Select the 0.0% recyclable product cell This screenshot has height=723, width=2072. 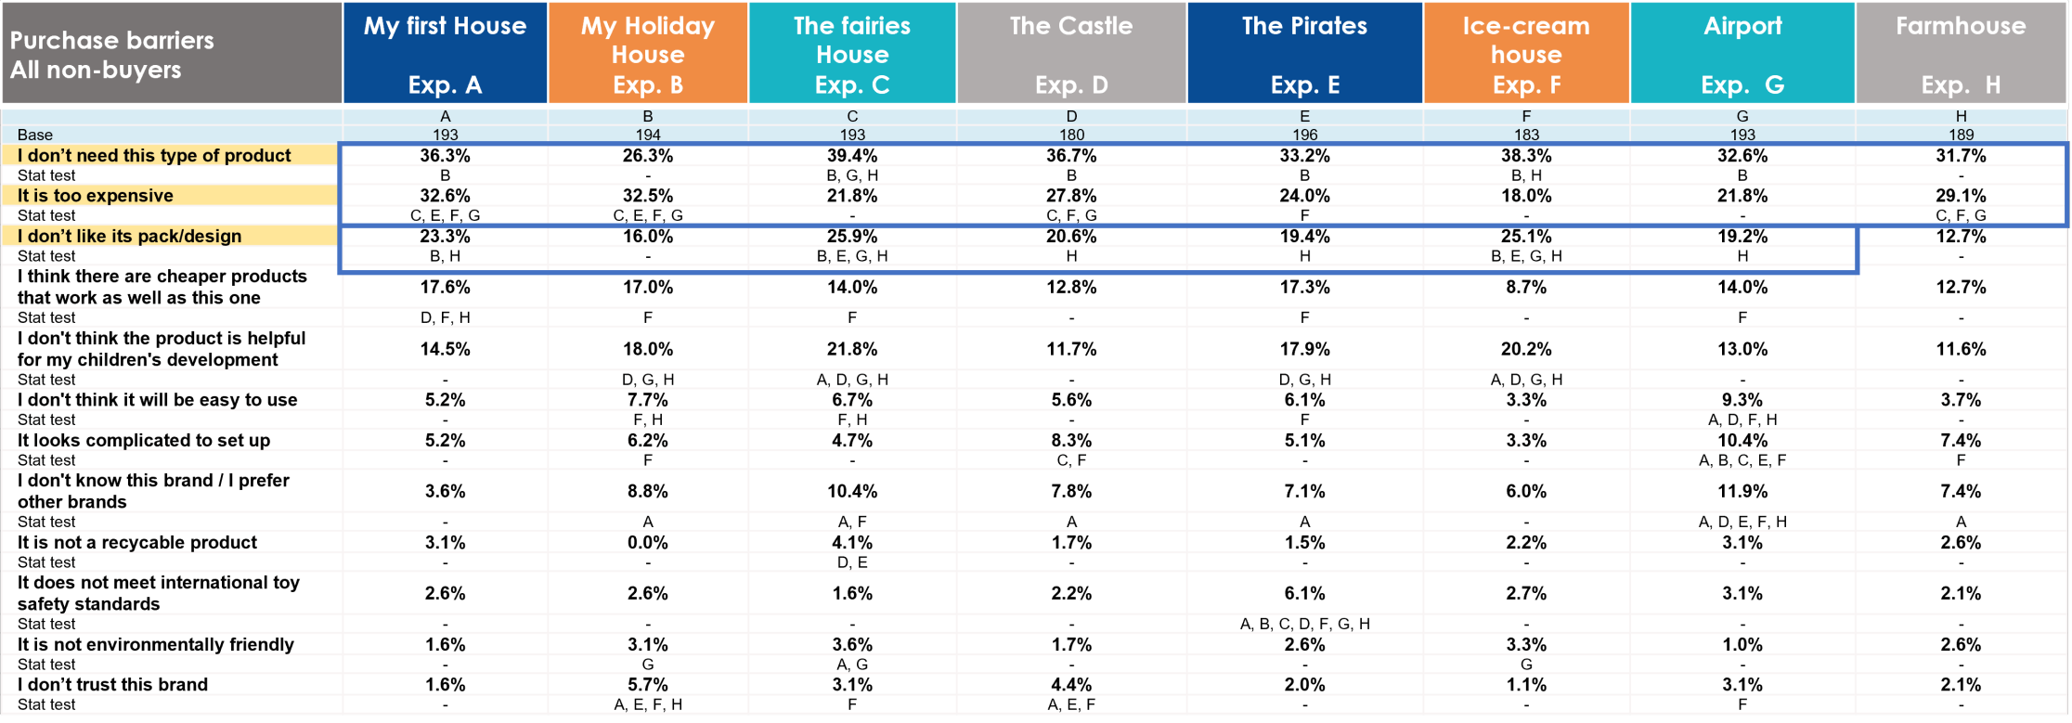648,543
